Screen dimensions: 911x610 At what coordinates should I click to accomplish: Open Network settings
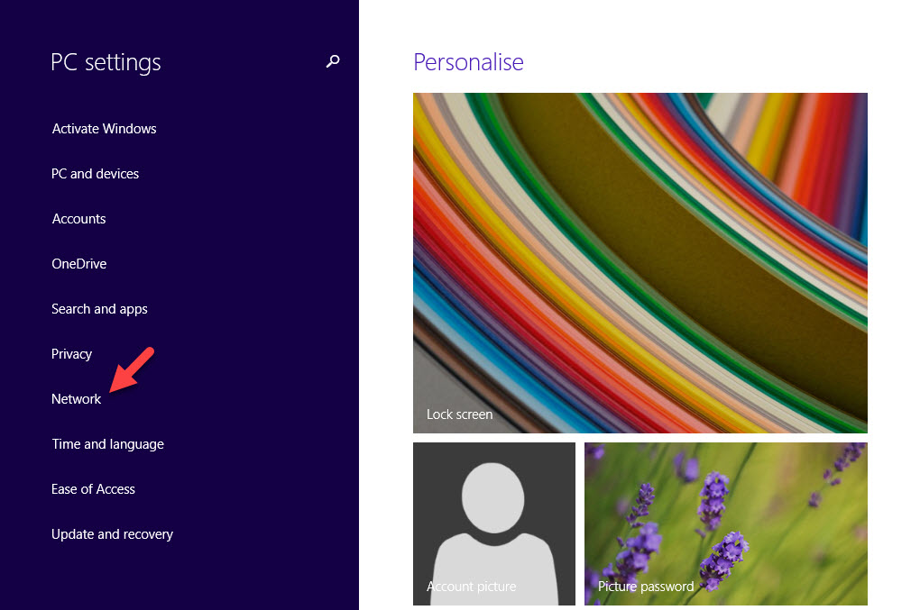pos(76,399)
